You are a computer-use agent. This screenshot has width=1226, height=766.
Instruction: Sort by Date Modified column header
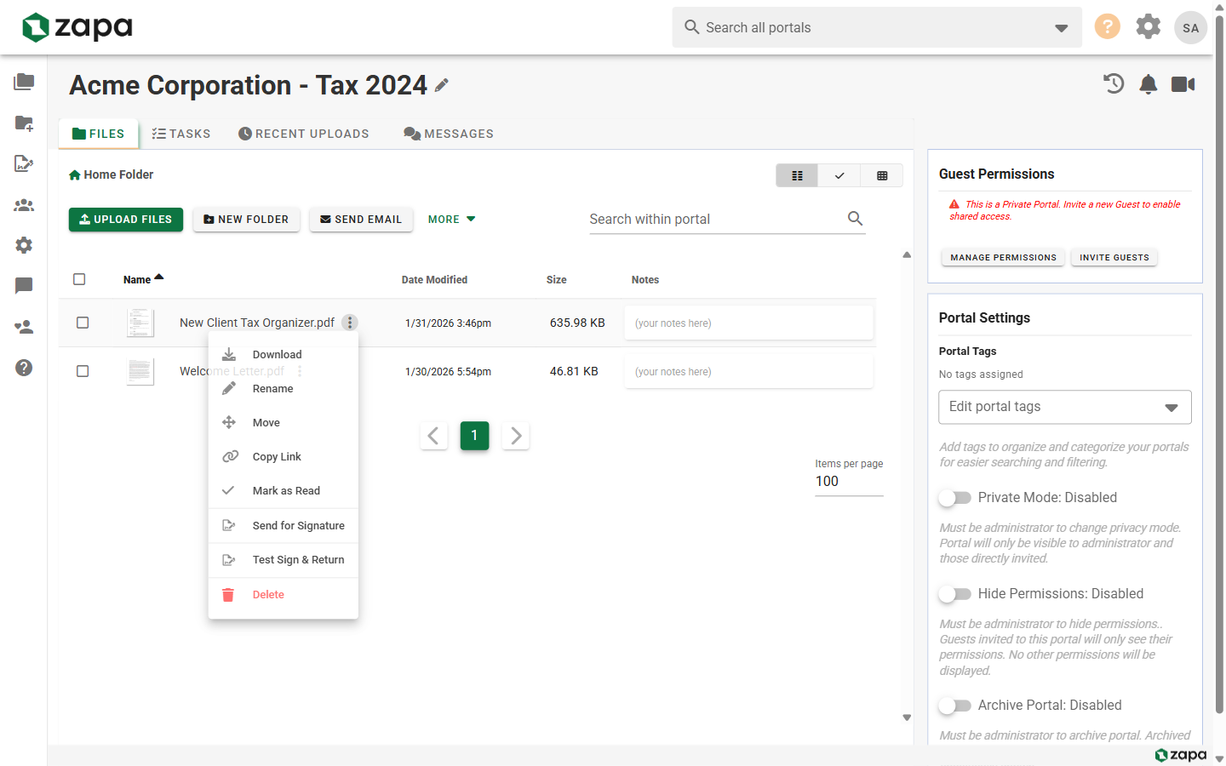pyautogui.click(x=434, y=279)
